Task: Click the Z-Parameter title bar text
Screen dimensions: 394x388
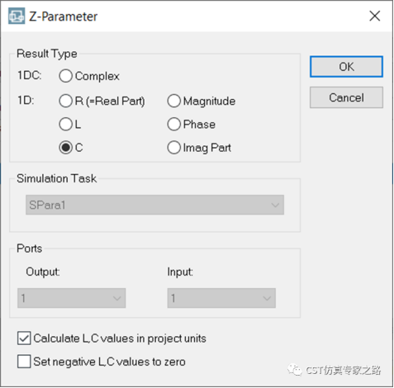Action: (x=64, y=17)
